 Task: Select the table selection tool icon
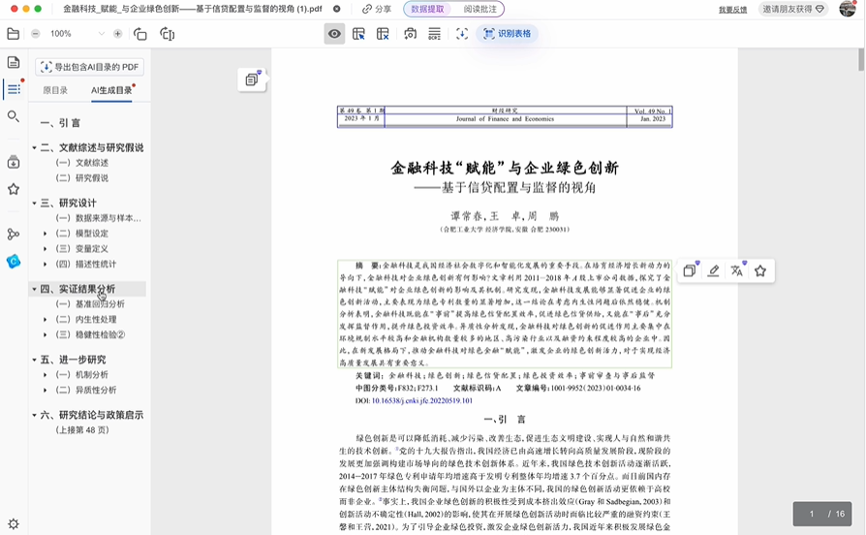click(x=358, y=34)
